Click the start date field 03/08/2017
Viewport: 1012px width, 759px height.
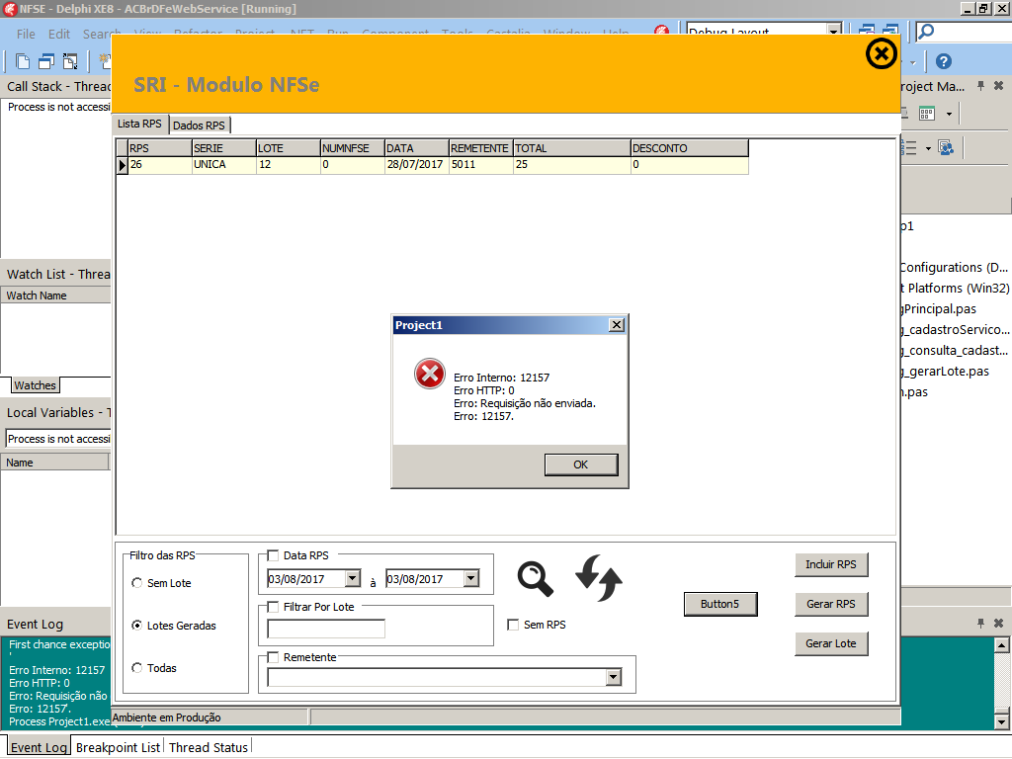click(x=306, y=579)
